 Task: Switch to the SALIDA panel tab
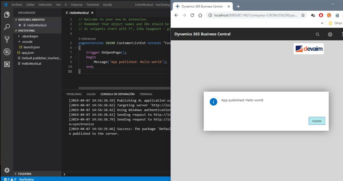pos(91,94)
